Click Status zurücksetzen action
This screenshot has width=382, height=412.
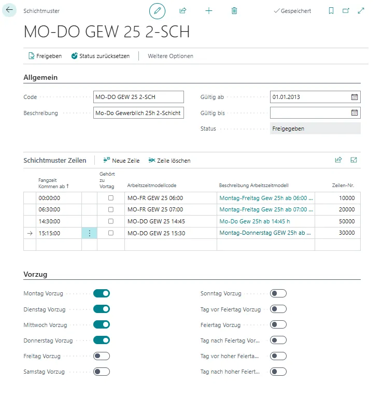100,56
